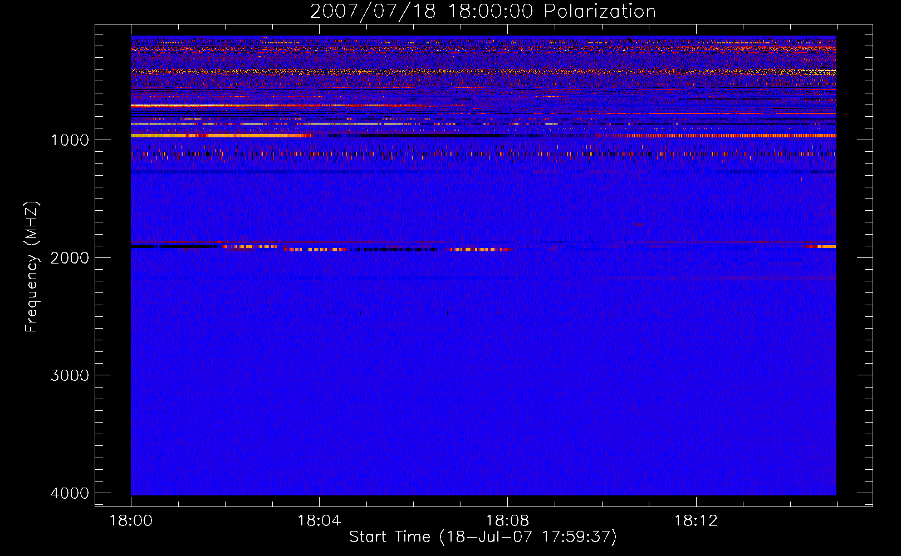
Task: Click the 18:04 time tick label
Action: (x=319, y=521)
